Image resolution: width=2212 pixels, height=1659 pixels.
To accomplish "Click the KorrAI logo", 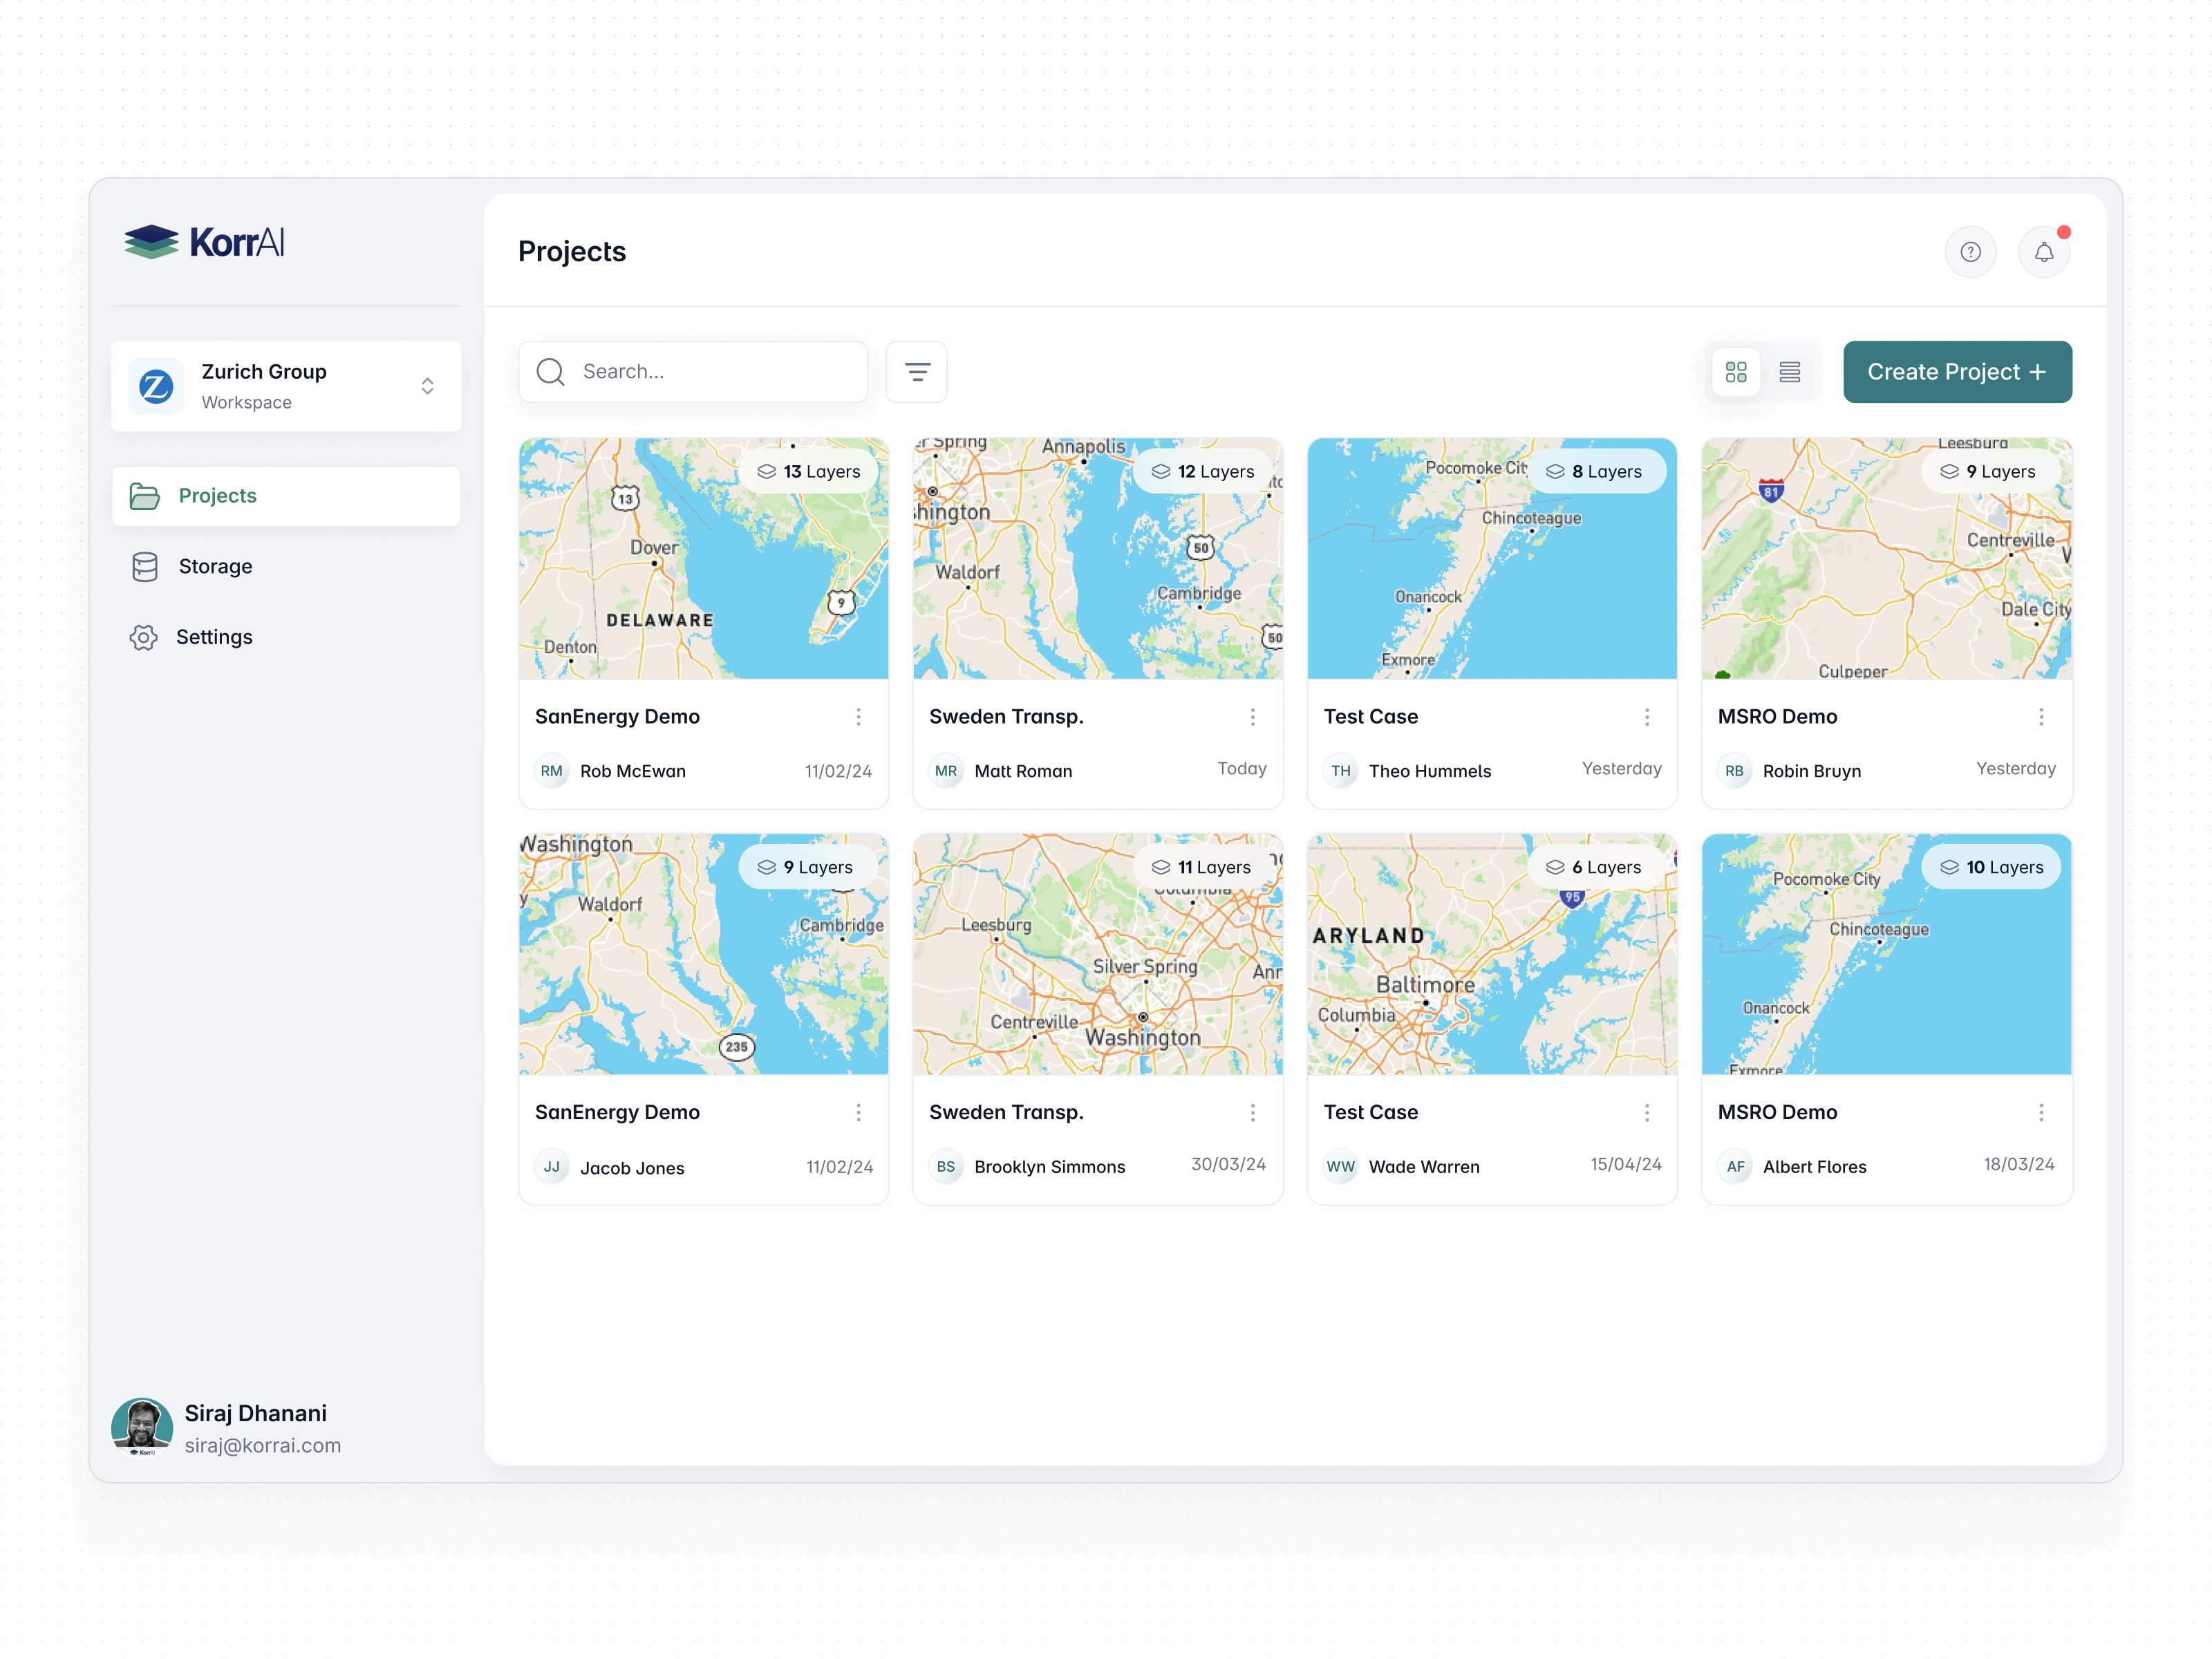I will (205, 242).
